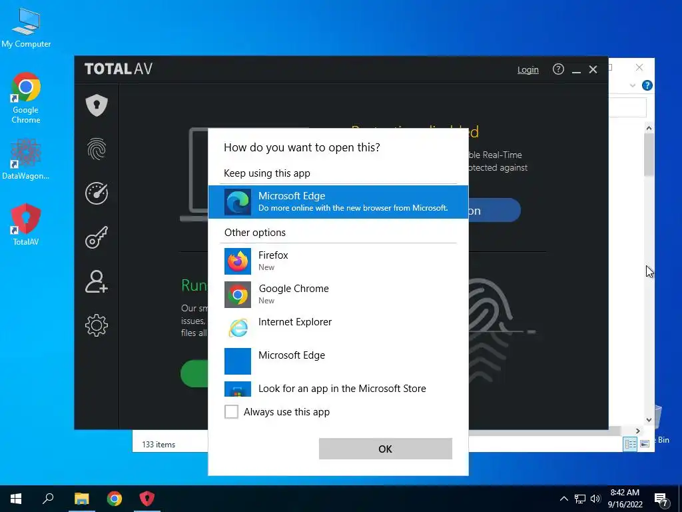Open the speedometer tune-up section in TotalAV

click(x=97, y=193)
